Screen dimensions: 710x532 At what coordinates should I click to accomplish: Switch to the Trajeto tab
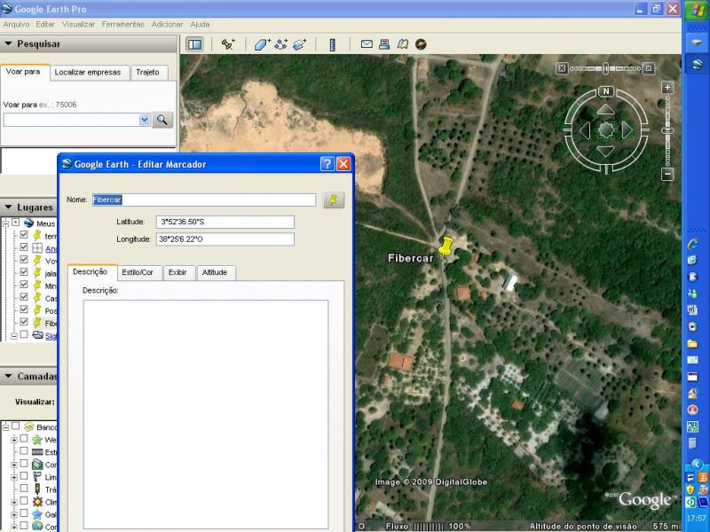tap(148, 73)
